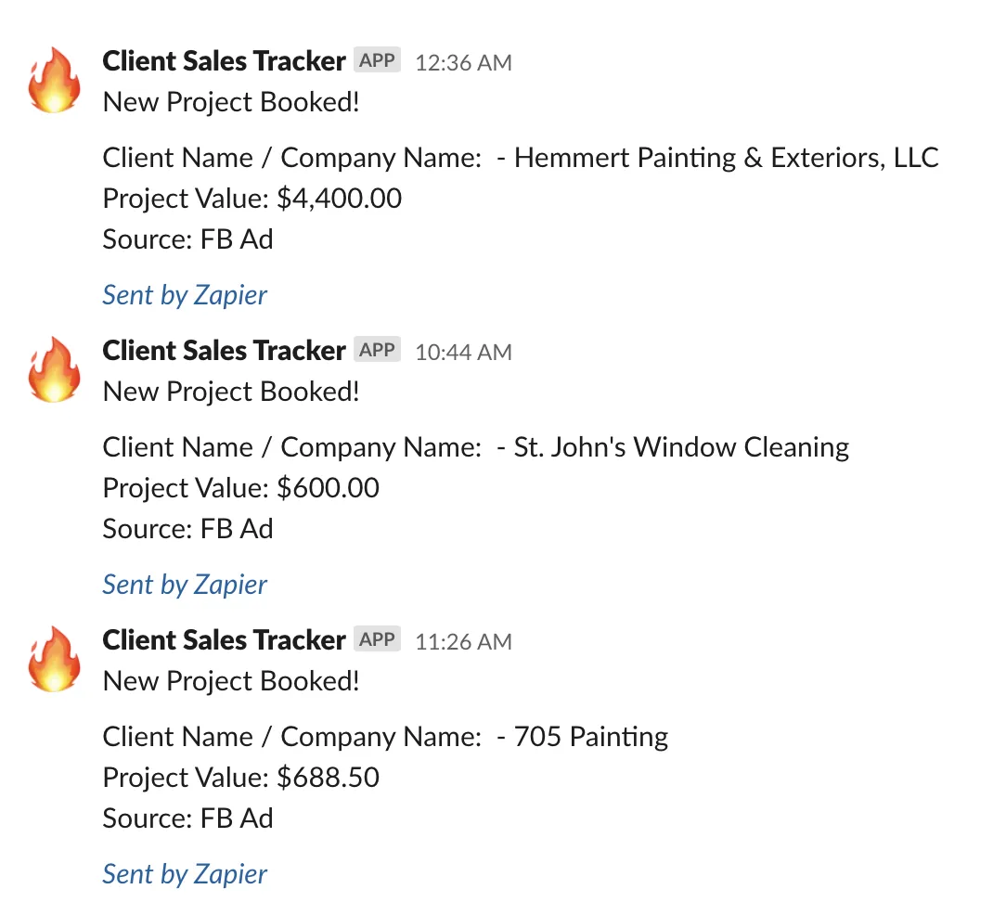Click the $688.50 project value

328,777
